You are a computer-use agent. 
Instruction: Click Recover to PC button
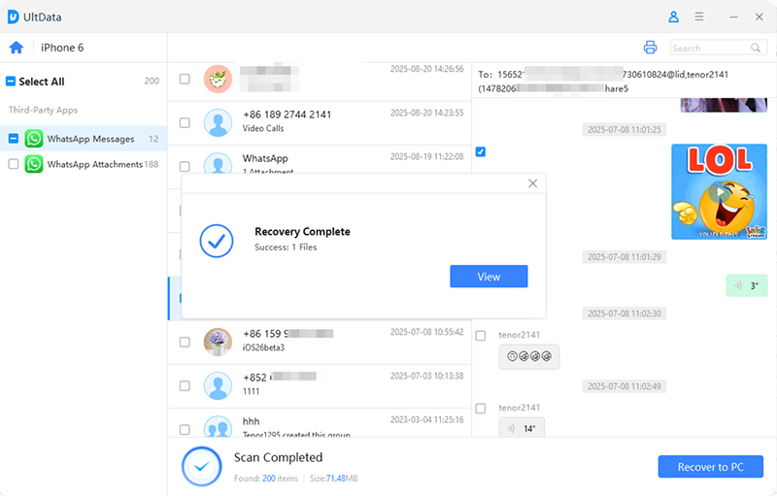pyautogui.click(x=710, y=467)
